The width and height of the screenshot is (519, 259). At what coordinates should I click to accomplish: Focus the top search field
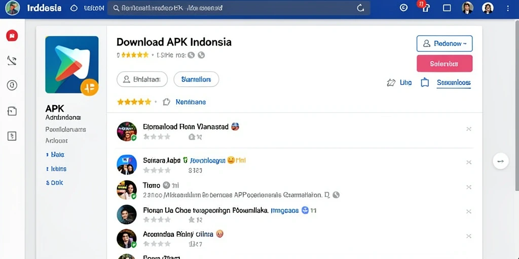[238, 8]
